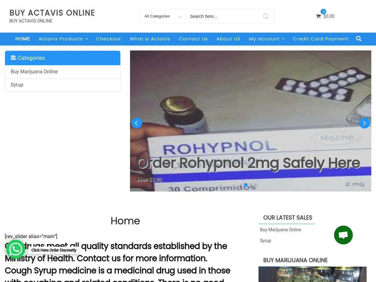
Task: Open the marijuana jars product thumbnail
Action: (312, 274)
